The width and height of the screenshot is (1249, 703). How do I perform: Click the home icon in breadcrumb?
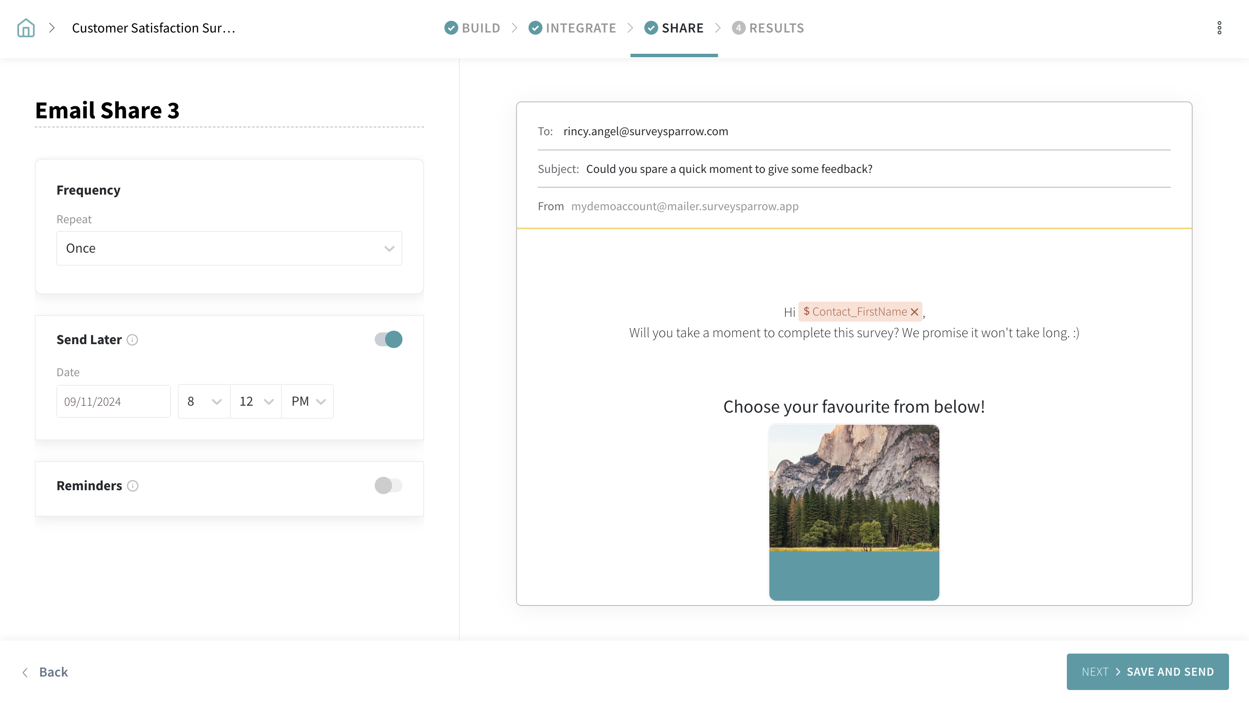(x=26, y=28)
